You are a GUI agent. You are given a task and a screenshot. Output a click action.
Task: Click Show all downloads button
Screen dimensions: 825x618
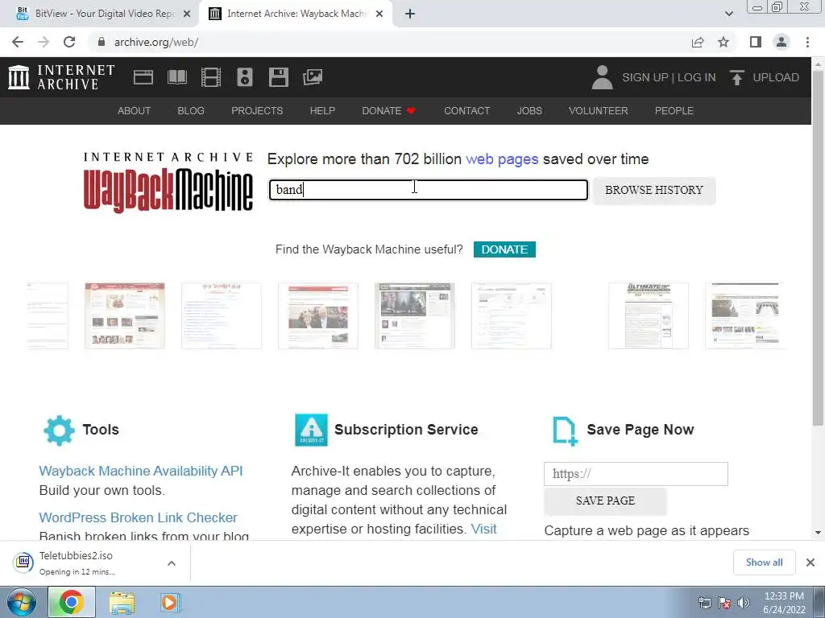click(764, 562)
